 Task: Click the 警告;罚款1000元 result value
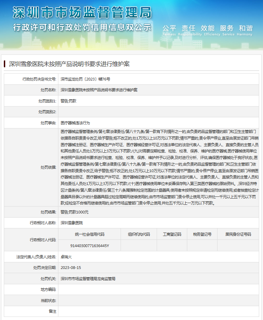coord(75,212)
